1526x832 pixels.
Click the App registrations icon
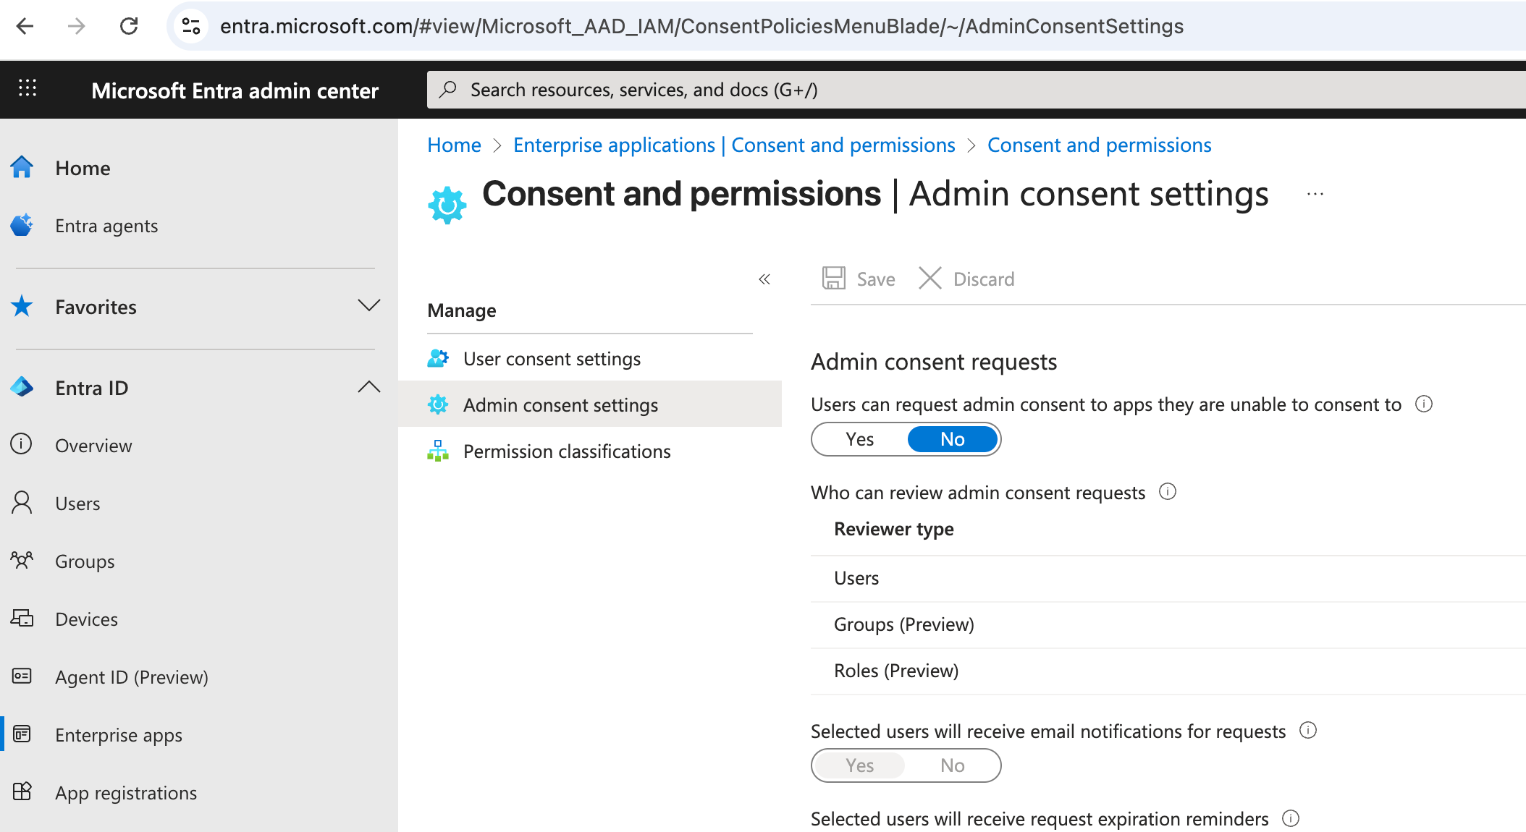click(x=22, y=792)
